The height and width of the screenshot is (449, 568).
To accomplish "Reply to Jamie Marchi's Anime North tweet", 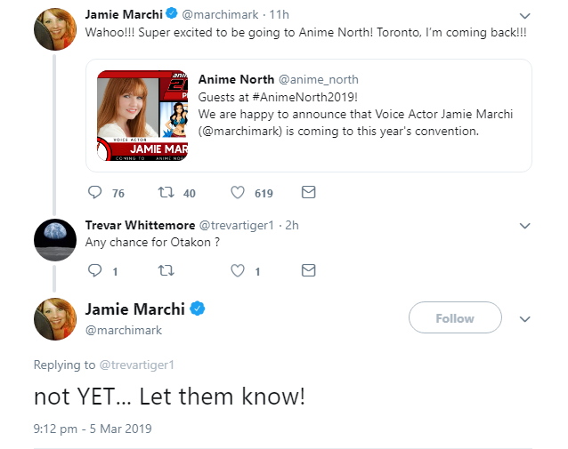I will (x=95, y=192).
